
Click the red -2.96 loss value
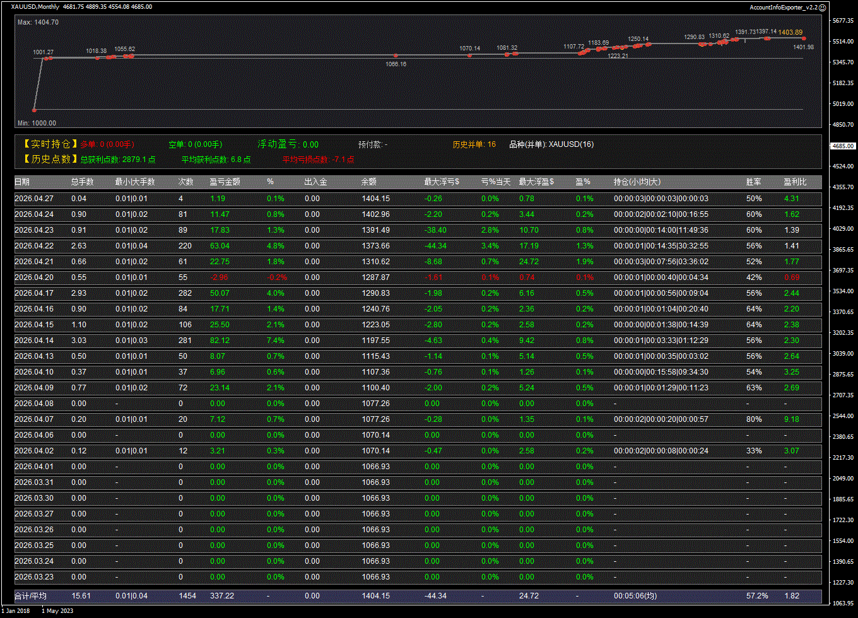[x=218, y=277]
